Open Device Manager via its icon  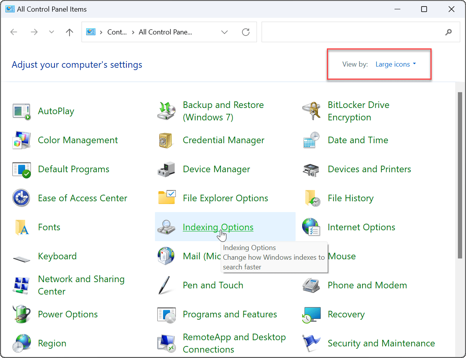tap(166, 169)
